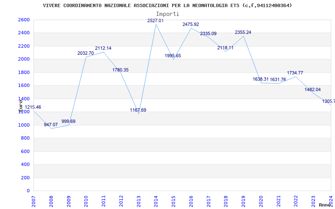Click the Importi subtitle
The image size is (335, 209).
[167, 14]
